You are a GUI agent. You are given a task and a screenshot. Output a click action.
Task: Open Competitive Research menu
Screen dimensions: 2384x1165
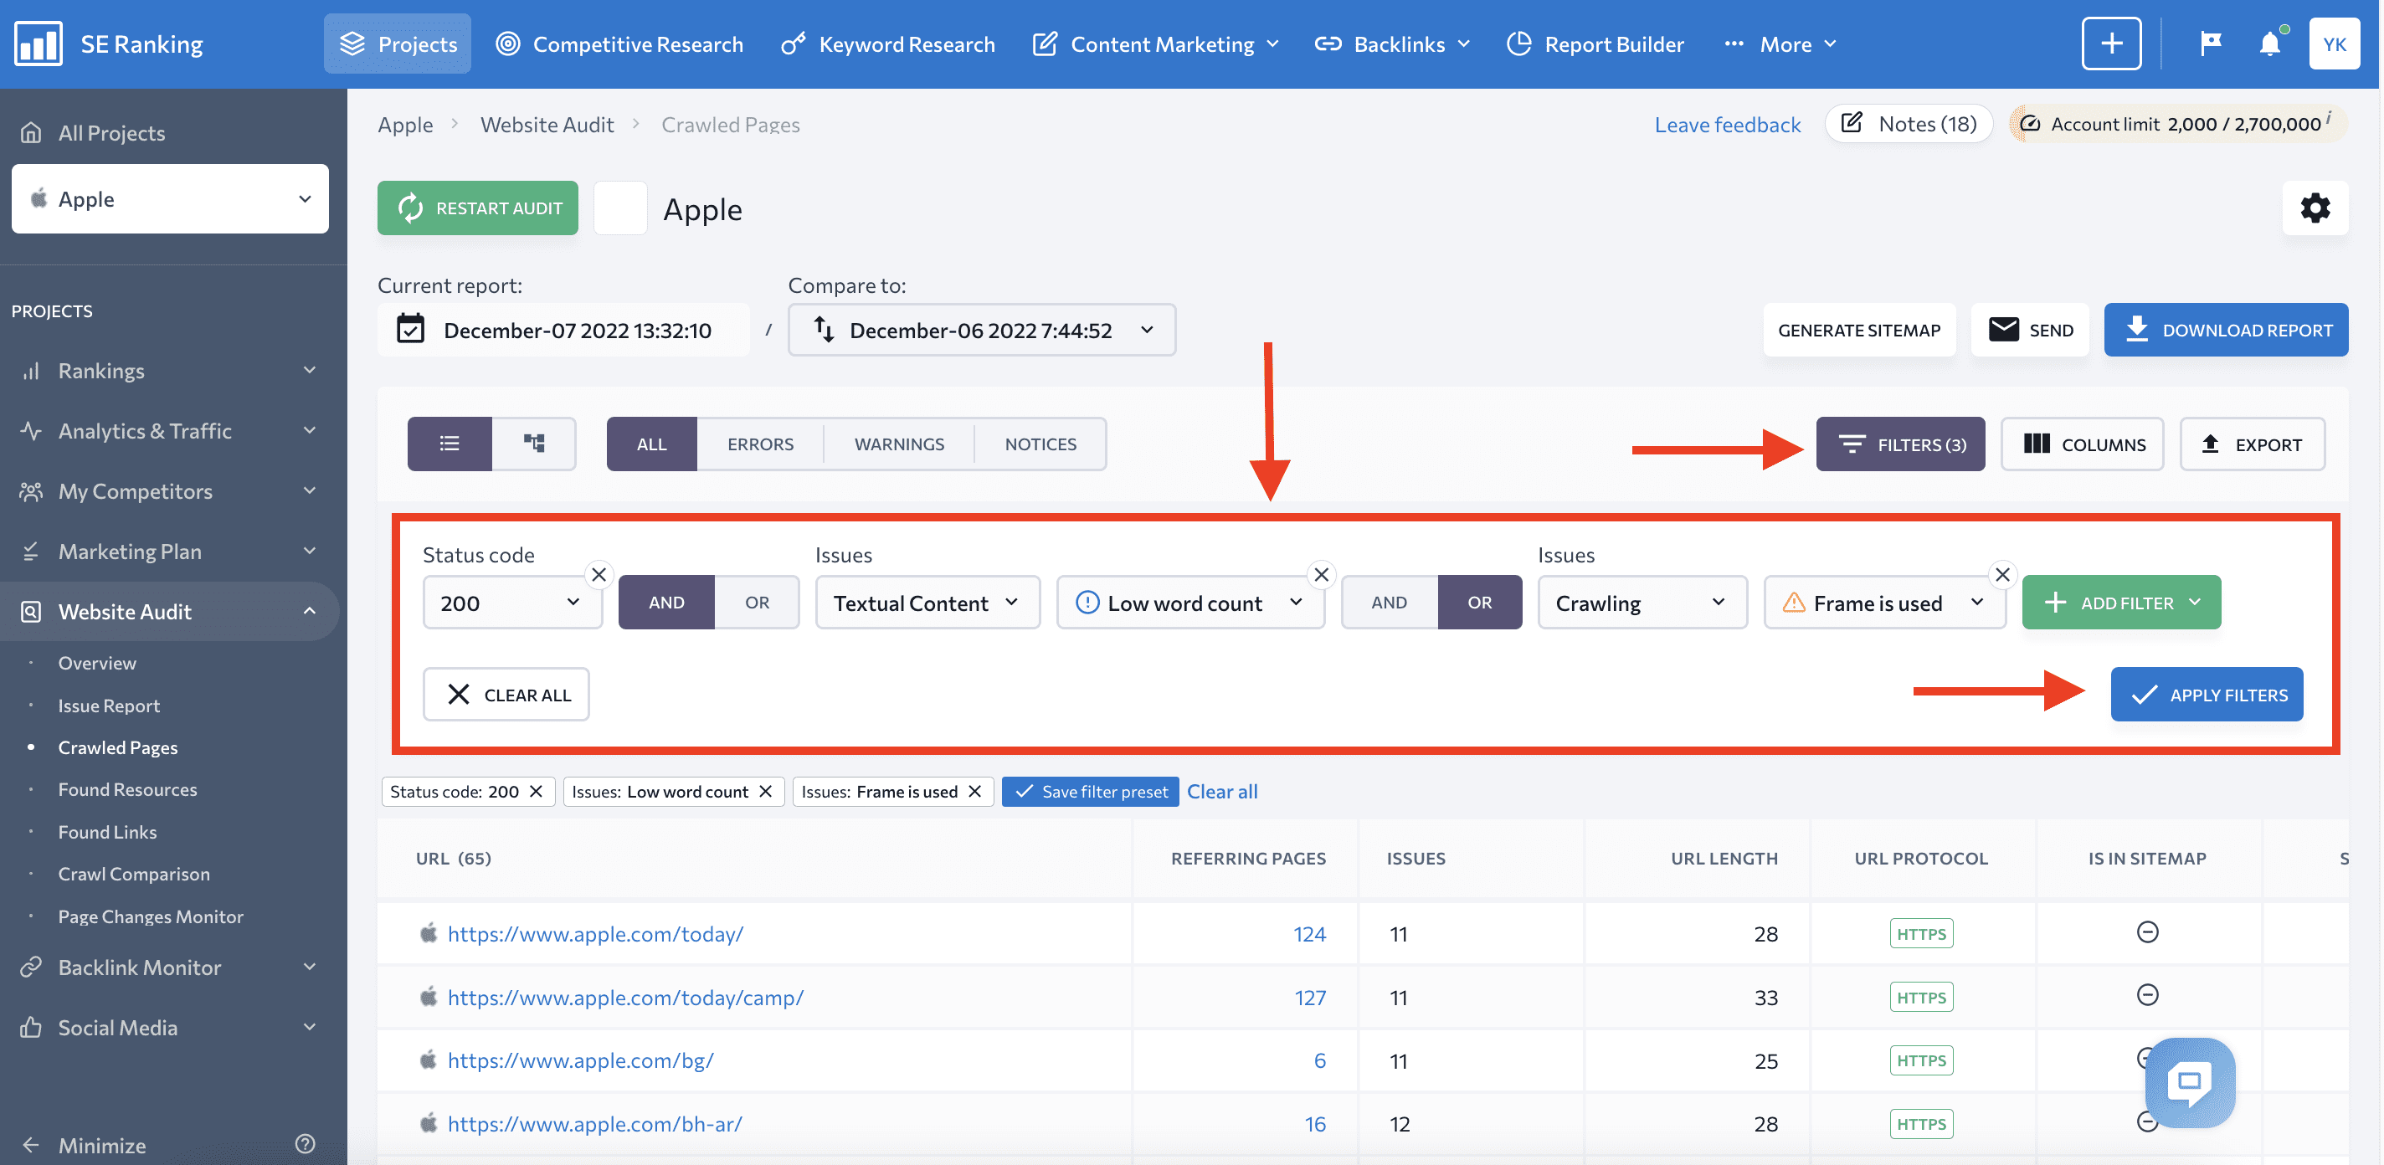click(619, 44)
